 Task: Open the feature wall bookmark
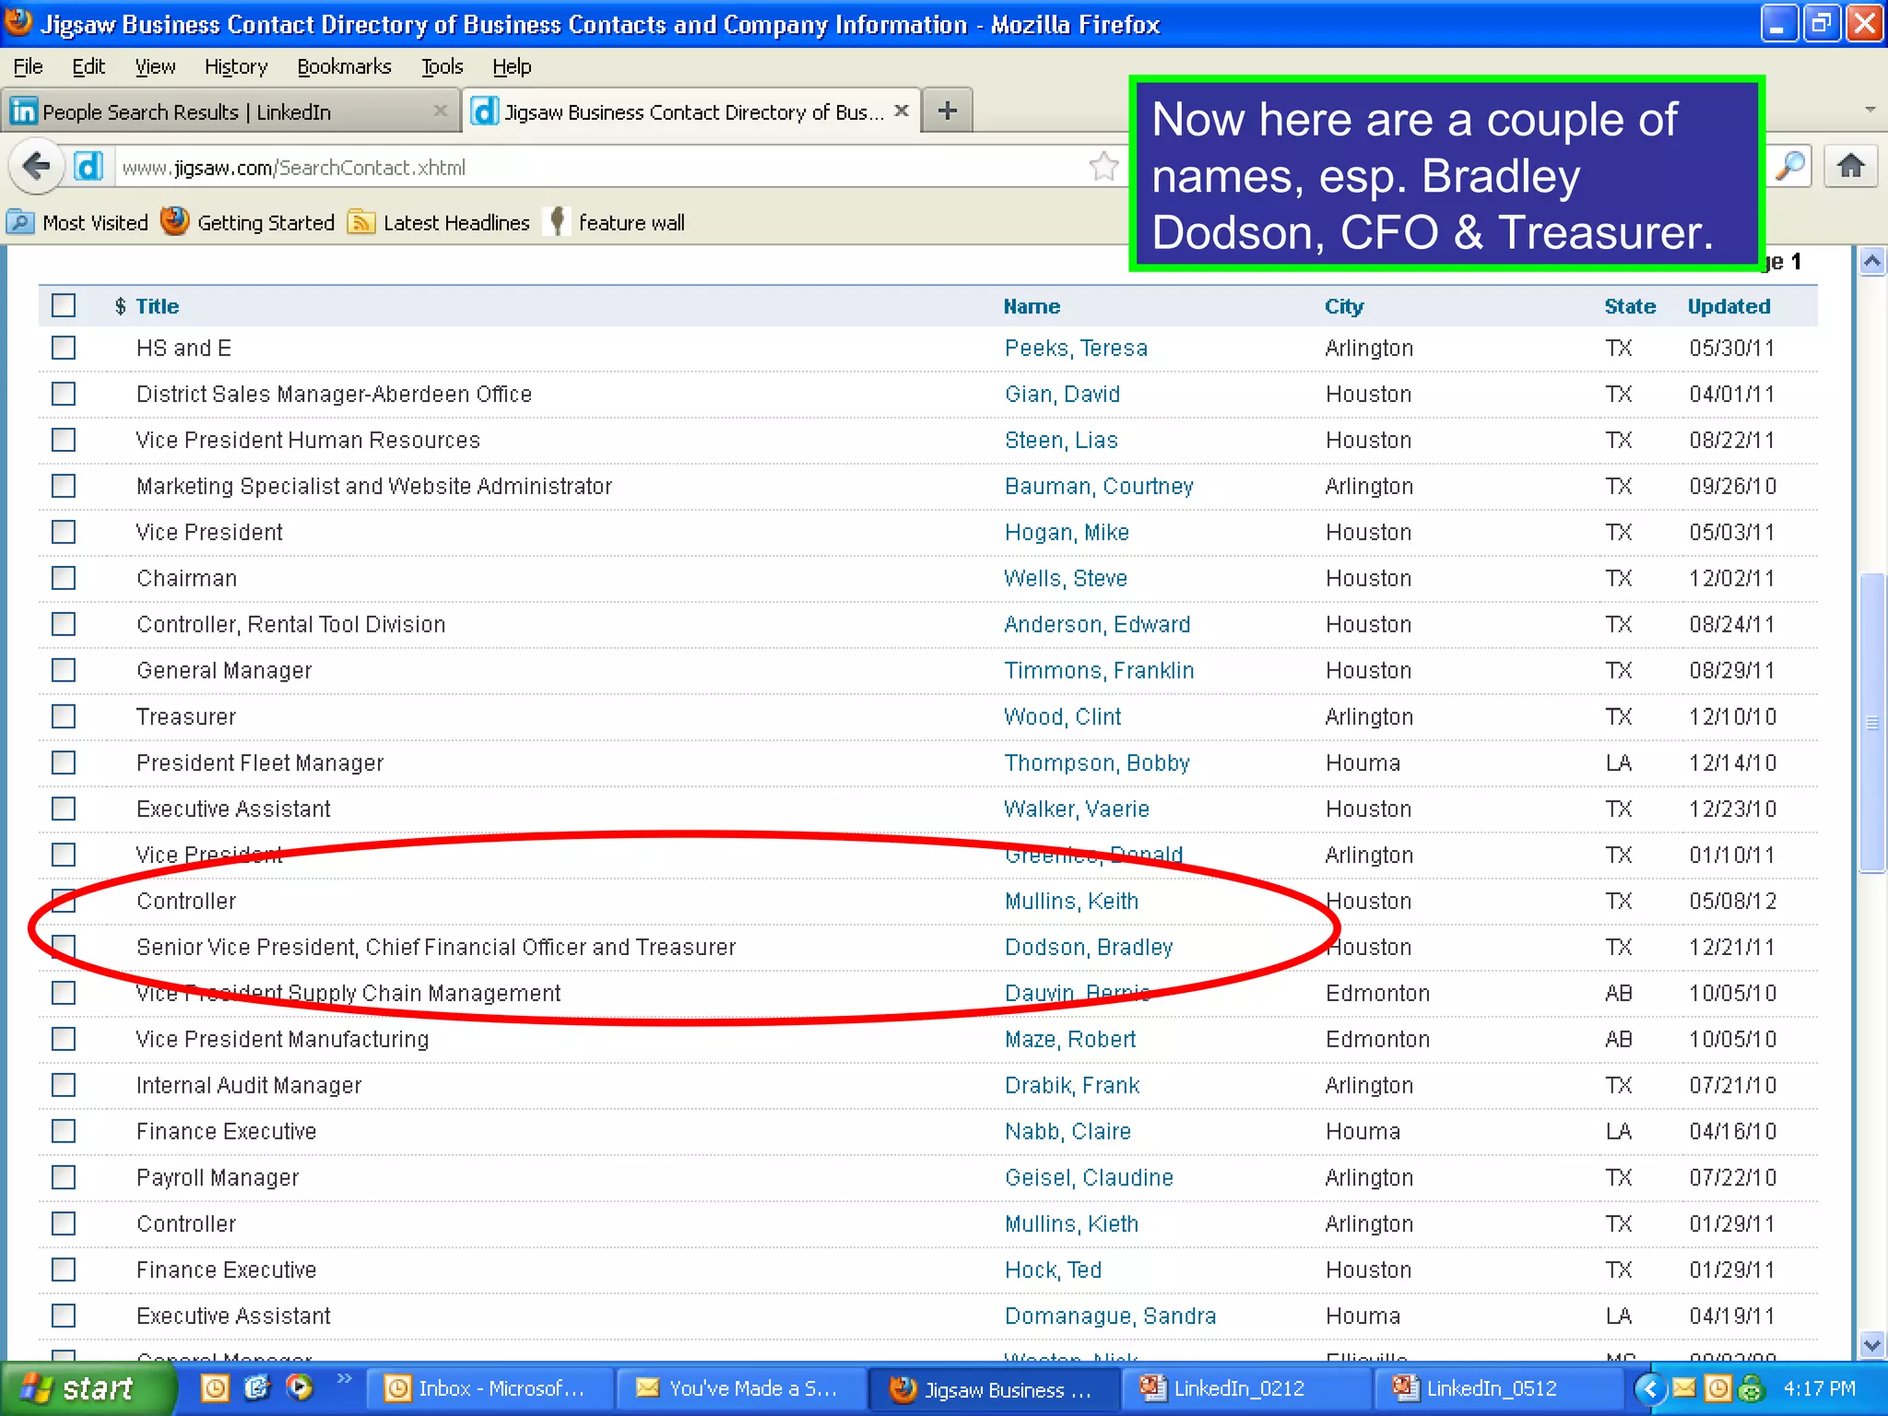pyautogui.click(x=616, y=222)
